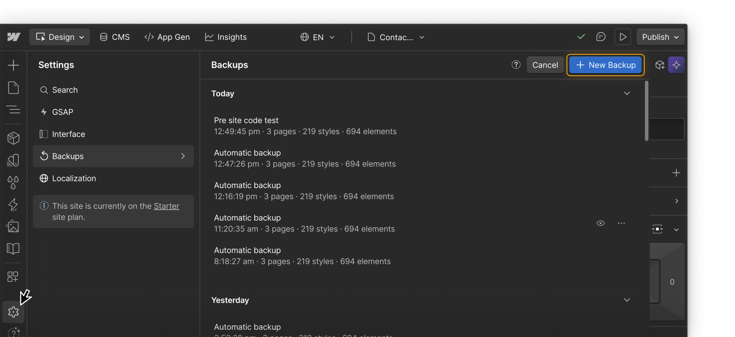Open the EN locale dropdown
The height and width of the screenshot is (337, 735).
click(318, 37)
